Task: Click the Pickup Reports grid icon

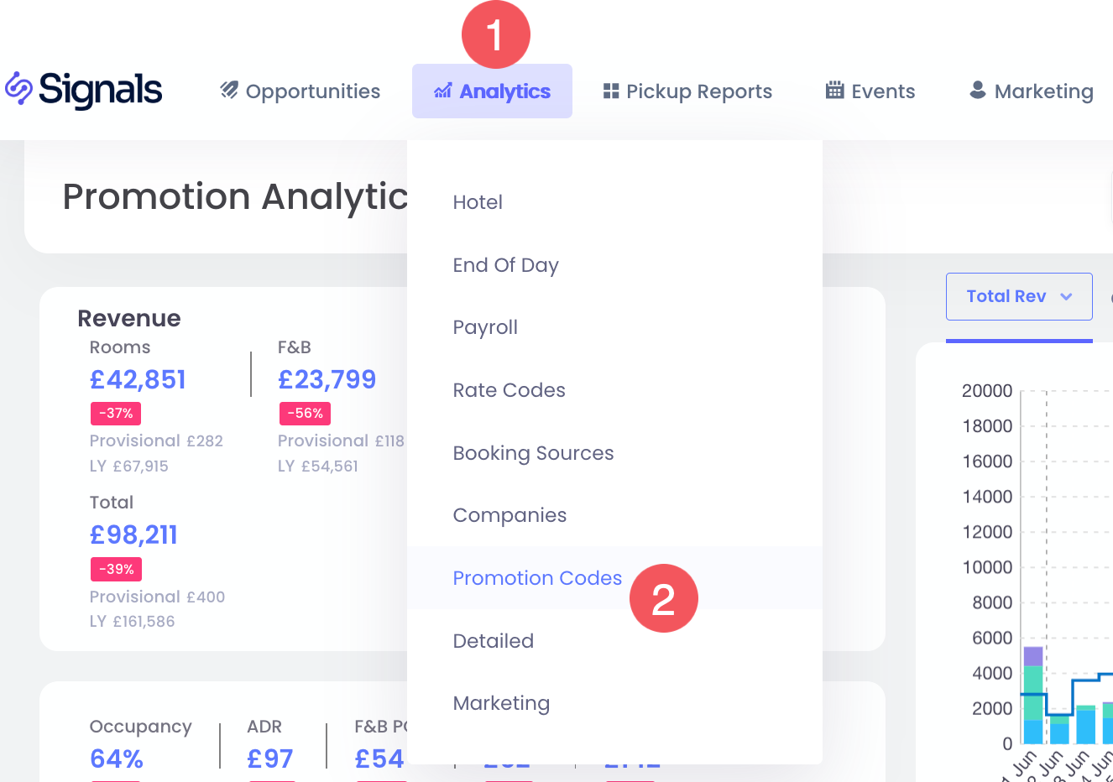Action: coord(611,91)
